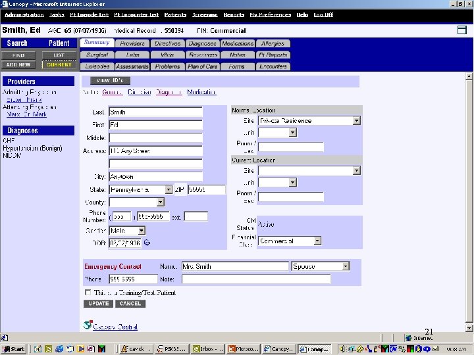This screenshot has height=355, width=474.
Task: Click the Middle name input field
Action: [155, 137]
